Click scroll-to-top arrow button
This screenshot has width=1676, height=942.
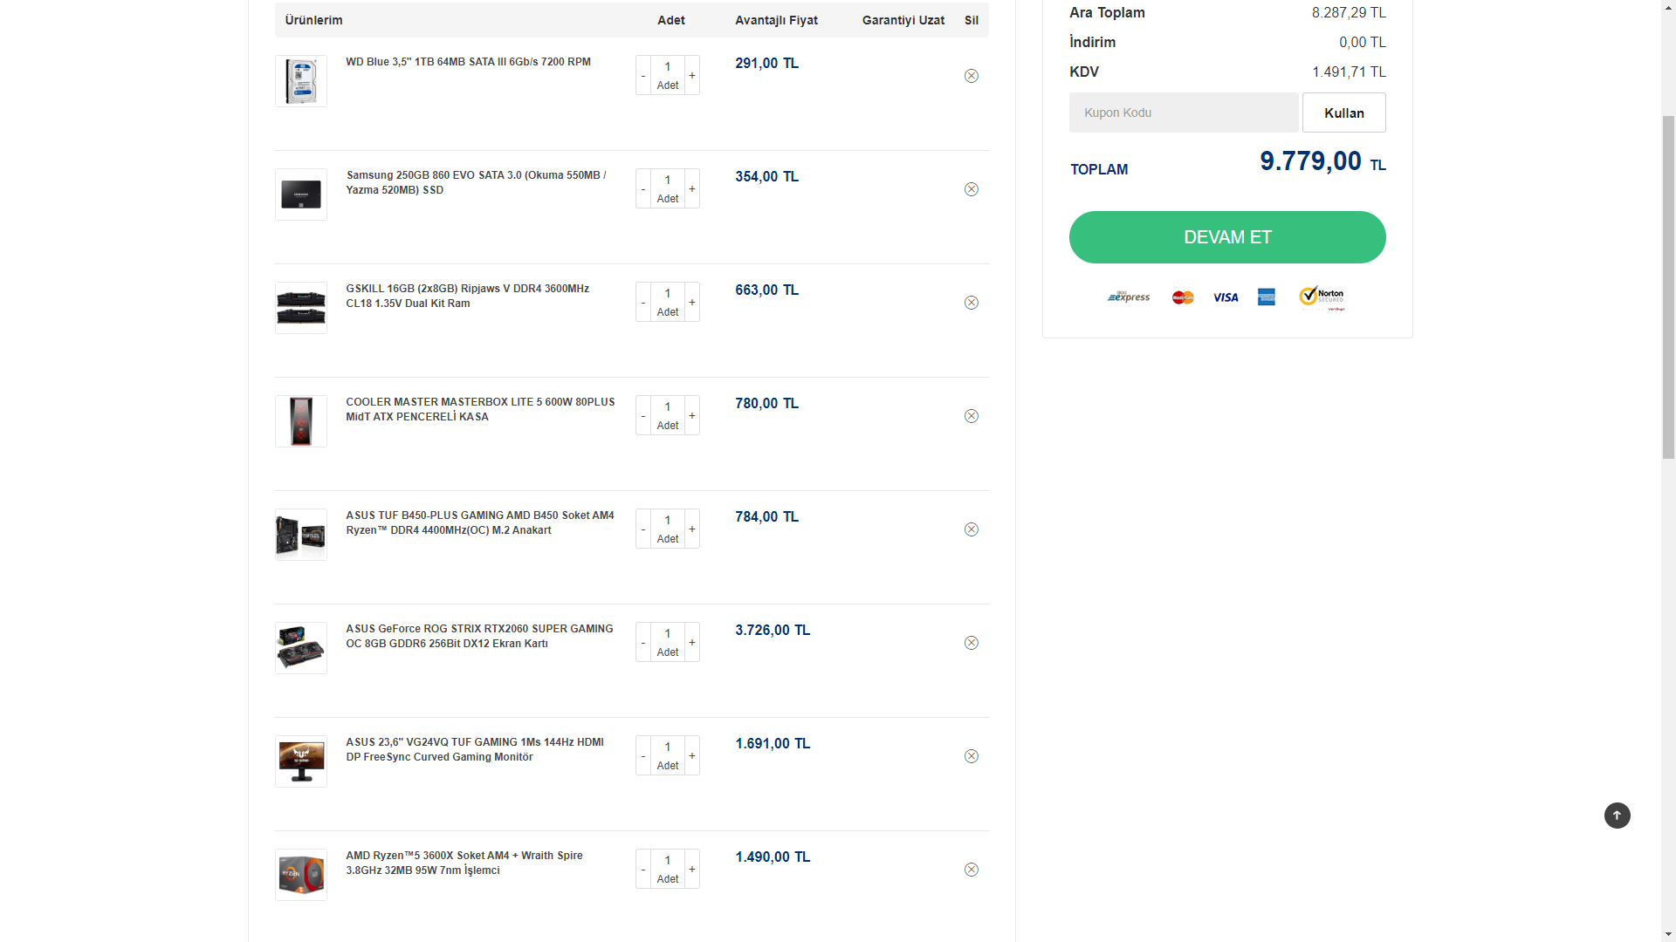pyautogui.click(x=1617, y=816)
